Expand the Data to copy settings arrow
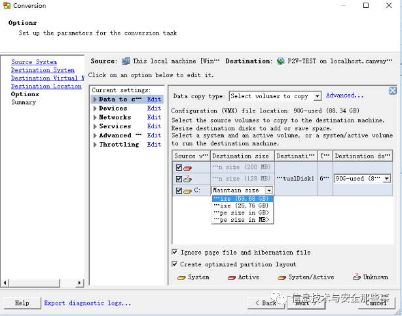402x316 pixels. pyautogui.click(x=95, y=99)
